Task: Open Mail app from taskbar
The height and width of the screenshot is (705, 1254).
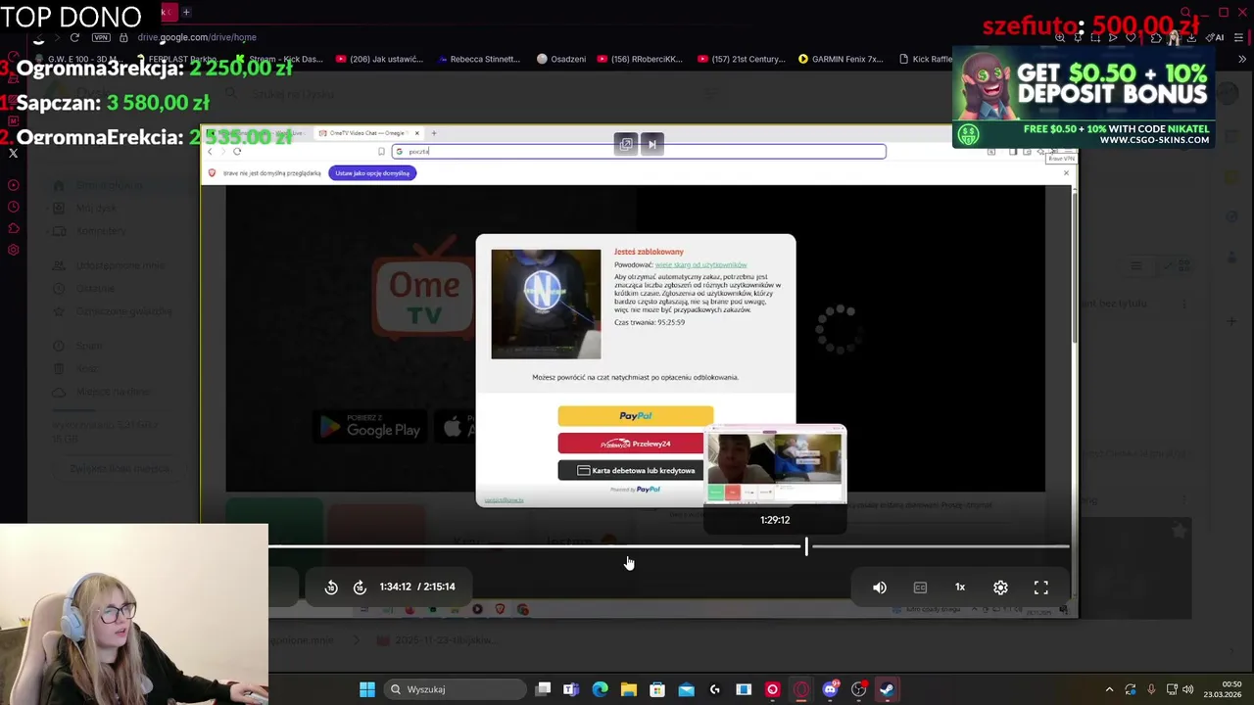Action: click(686, 689)
